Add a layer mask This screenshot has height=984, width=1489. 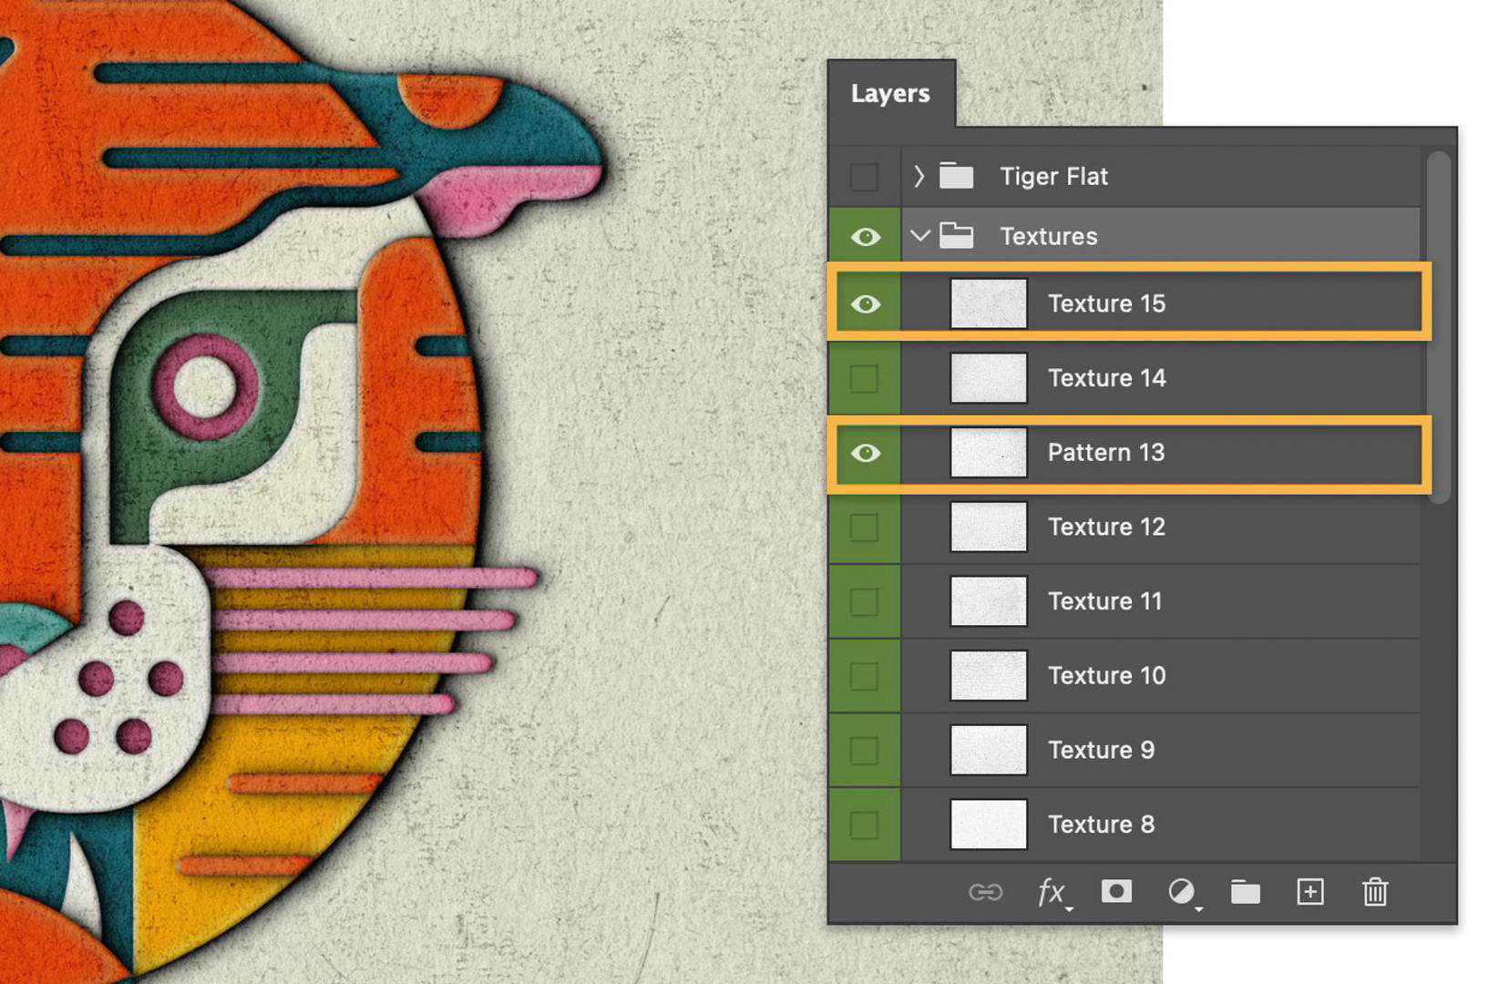(x=1115, y=892)
